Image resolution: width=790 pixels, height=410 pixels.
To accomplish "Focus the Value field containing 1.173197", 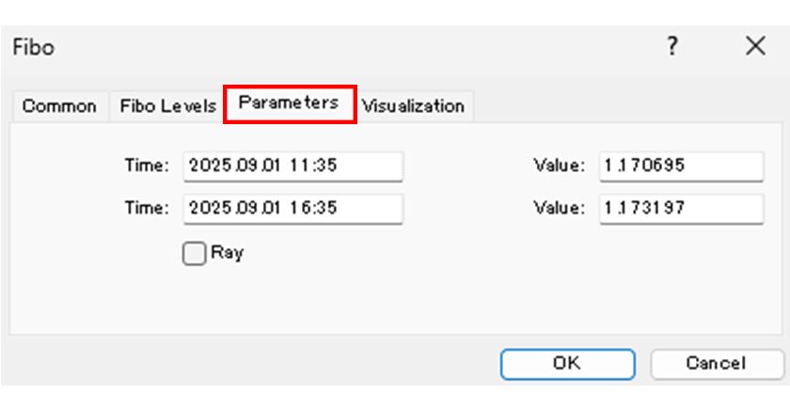I will pyautogui.click(x=681, y=208).
